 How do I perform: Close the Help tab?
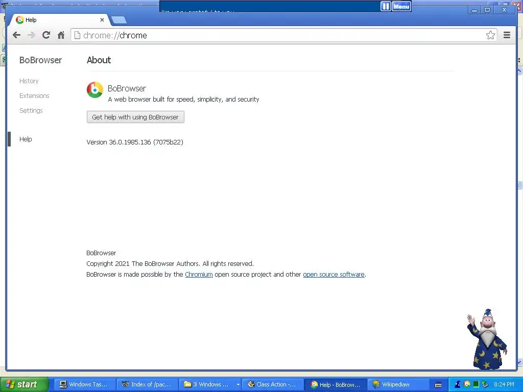click(x=102, y=20)
